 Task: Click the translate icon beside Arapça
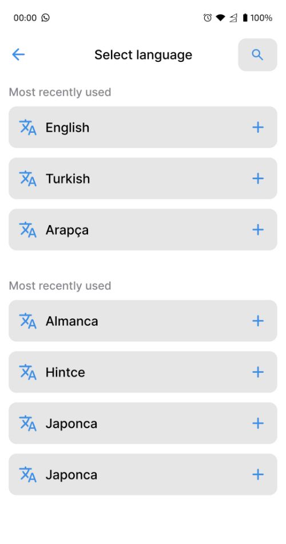point(27,230)
